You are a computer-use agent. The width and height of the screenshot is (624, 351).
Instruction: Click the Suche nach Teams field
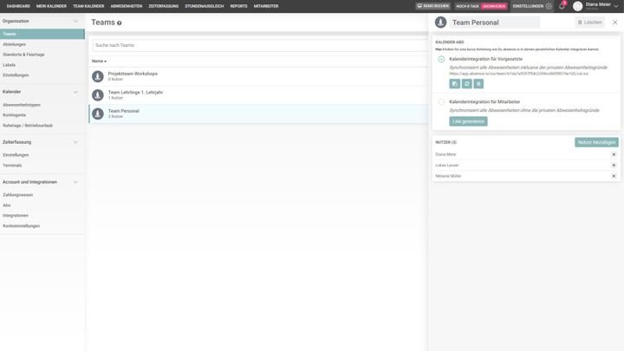pos(260,45)
